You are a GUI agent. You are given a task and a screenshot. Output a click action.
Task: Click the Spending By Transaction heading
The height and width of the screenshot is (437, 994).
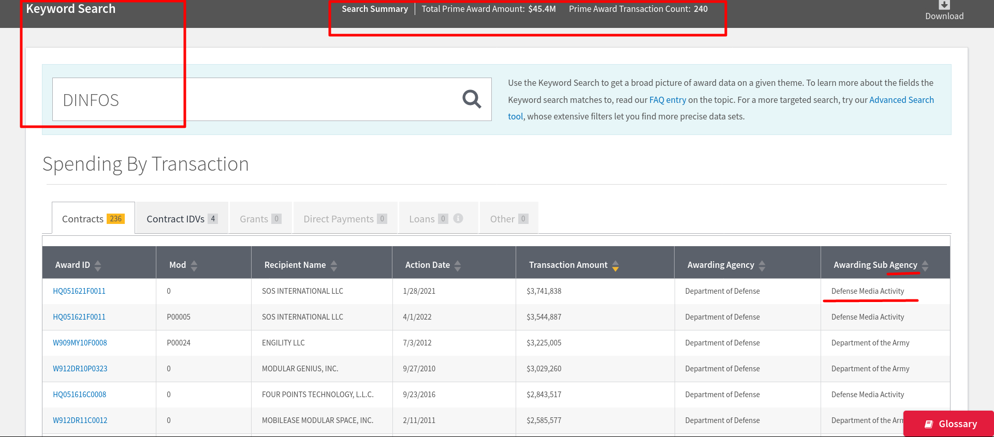point(145,164)
